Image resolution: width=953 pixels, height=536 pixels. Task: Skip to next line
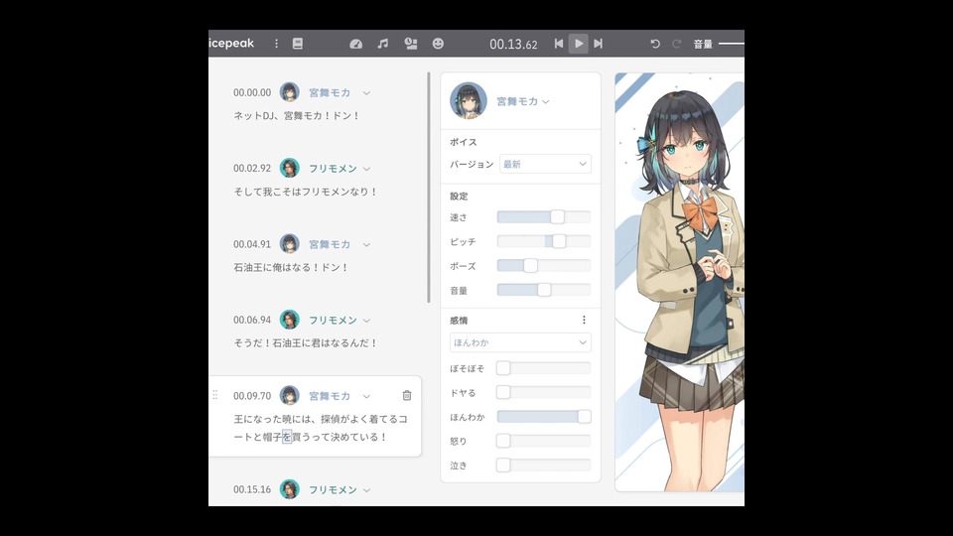[598, 44]
